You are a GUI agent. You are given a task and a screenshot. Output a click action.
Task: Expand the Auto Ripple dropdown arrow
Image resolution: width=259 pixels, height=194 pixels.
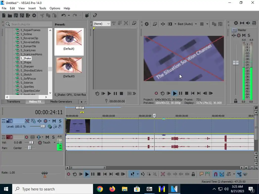[x=234, y=174]
